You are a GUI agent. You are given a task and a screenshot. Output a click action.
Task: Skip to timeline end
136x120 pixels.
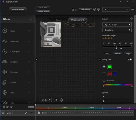point(12,107)
